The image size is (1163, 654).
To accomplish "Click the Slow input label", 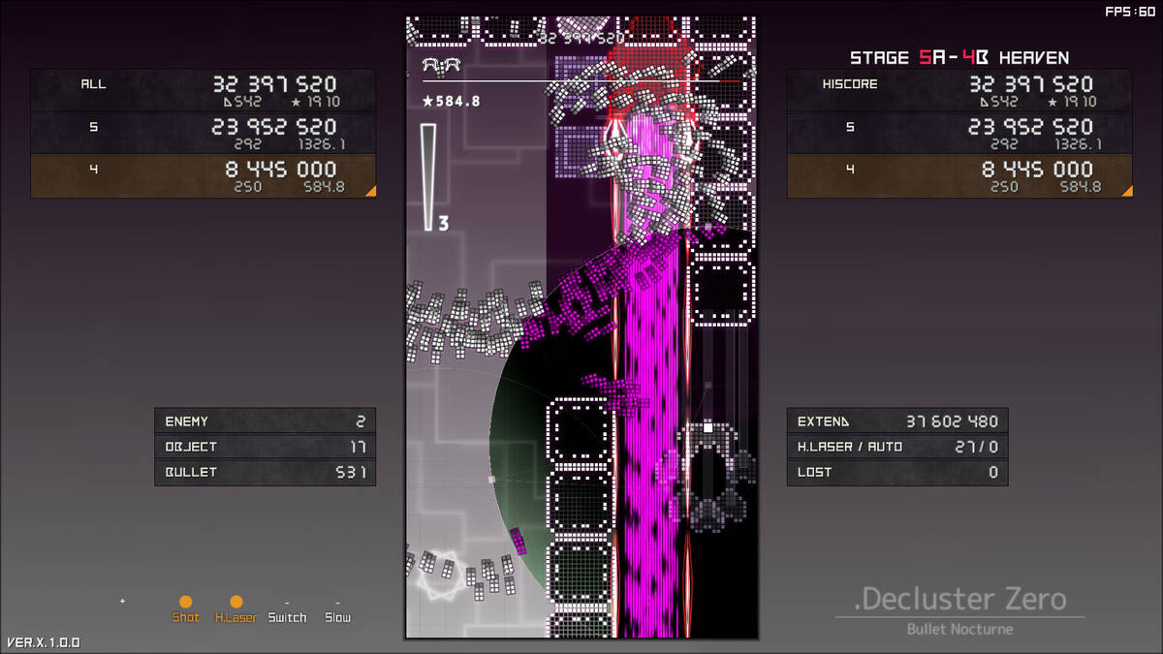I will (x=337, y=617).
